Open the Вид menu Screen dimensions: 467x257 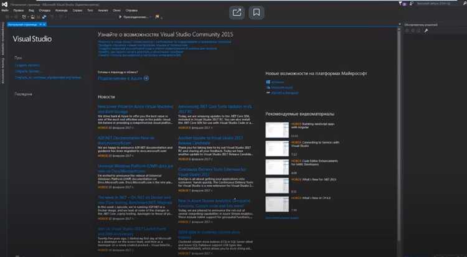[31, 11]
